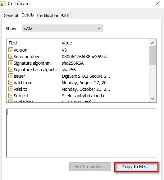Click the DigiCert SHA2 Secure S... value
164x180 pixels.
point(86,76)
